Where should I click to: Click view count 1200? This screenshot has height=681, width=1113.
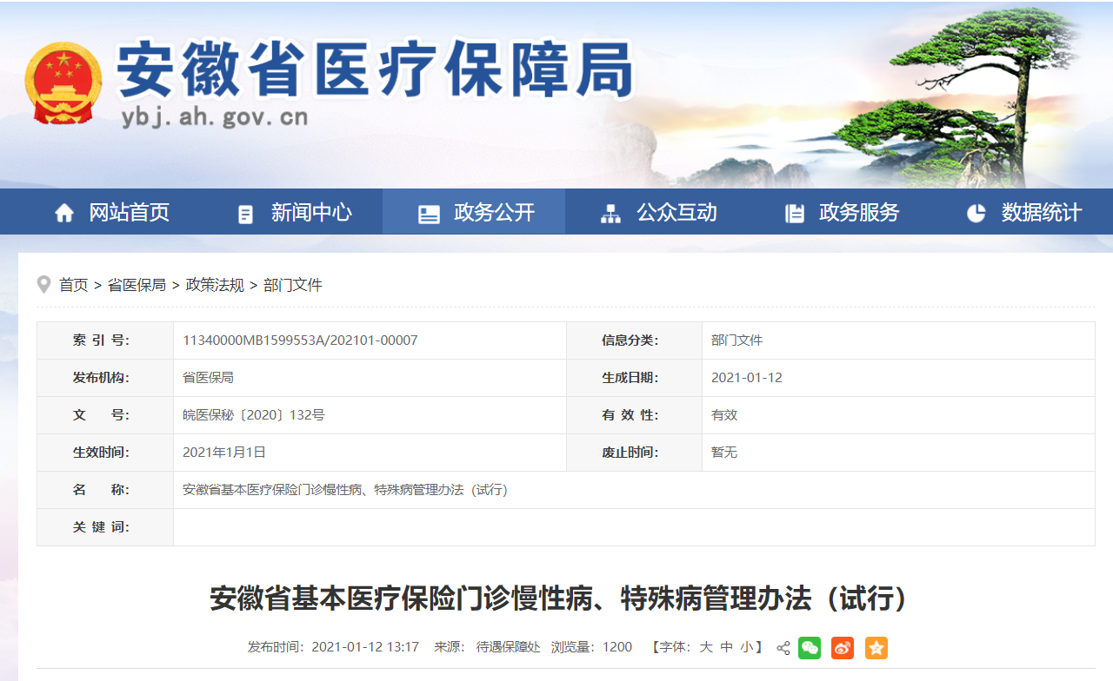[617, 647]
